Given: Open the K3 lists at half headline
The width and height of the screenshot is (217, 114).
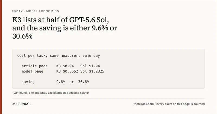Looking at the screenshot, I should click(65, 28).
